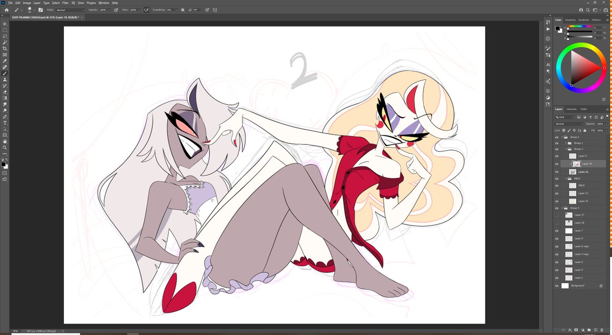Viewport: 612px width, 335px height.
Task: Open the Image menu
Action: click(27, 3)
